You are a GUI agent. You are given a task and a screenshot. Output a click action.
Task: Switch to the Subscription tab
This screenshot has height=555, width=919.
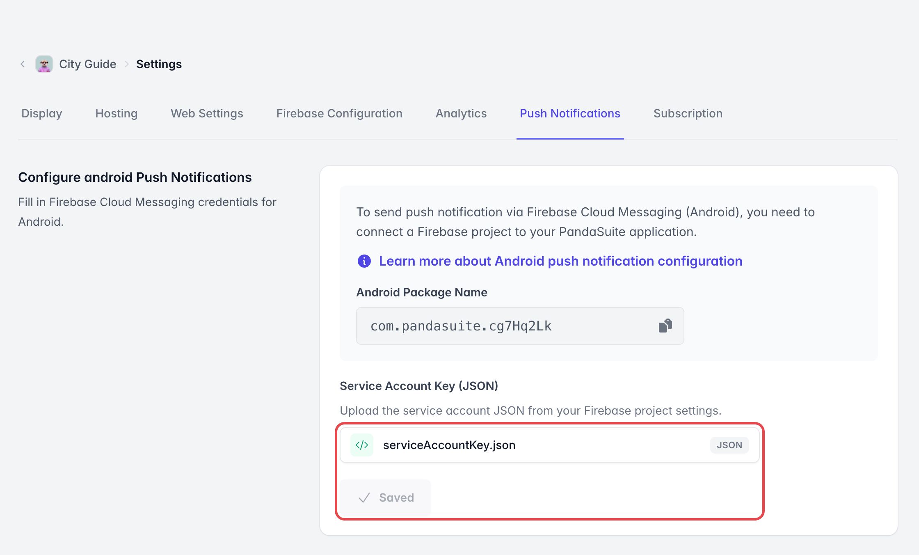tap(688, 113)
